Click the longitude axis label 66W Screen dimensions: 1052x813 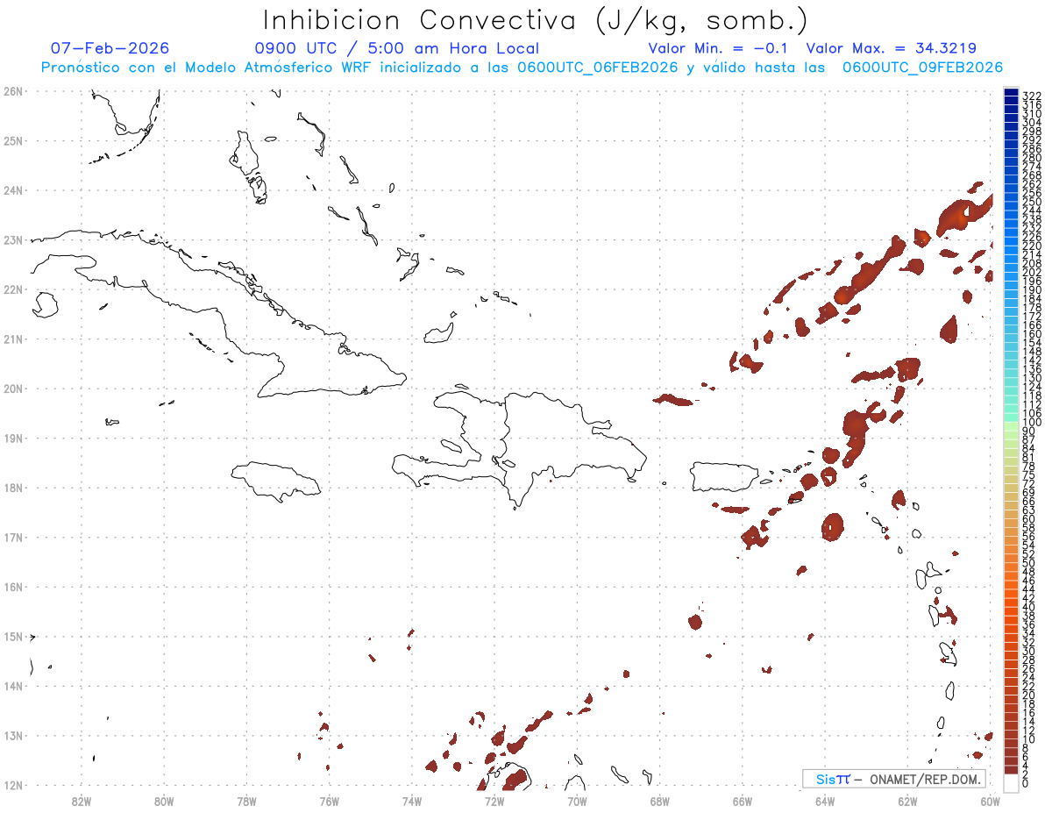[743, 801]
